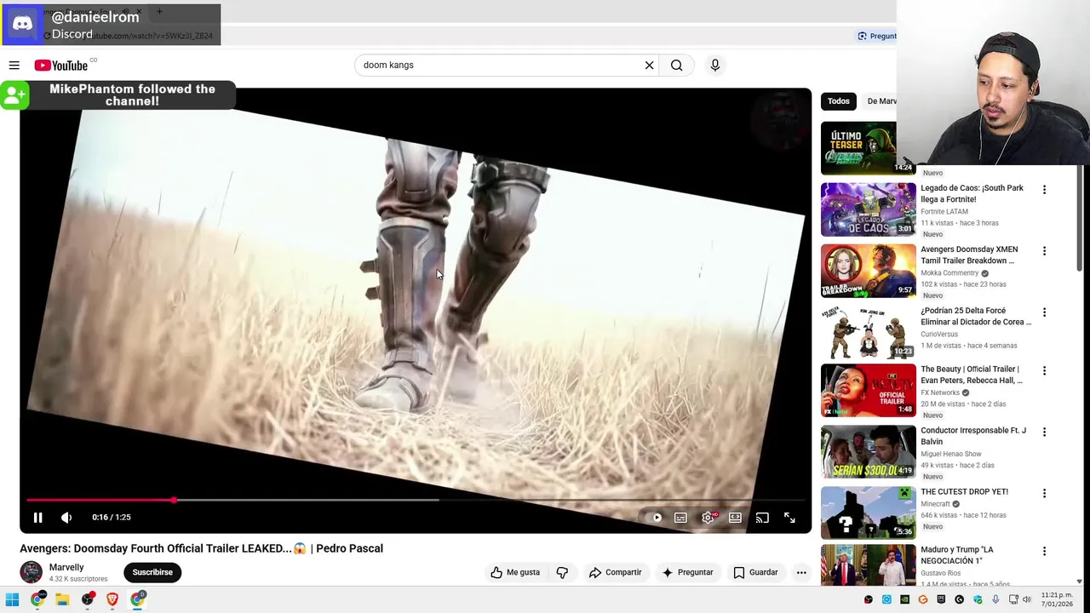Open more actions ellipsis below video
This screenshot has height=613, width=1090.
(x=801, y=572)
